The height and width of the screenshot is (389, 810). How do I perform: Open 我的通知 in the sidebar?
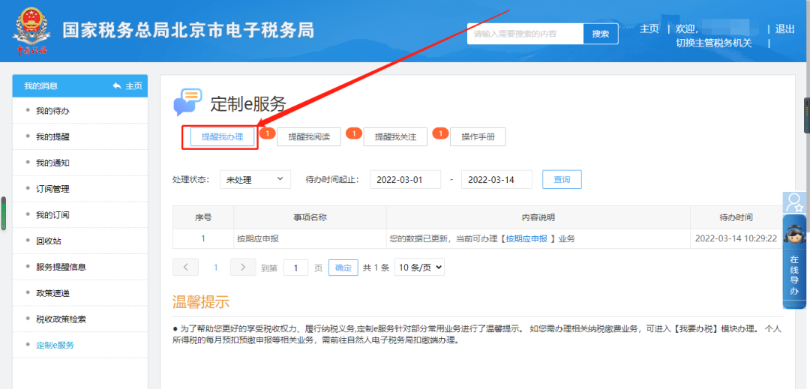point(52,163)
